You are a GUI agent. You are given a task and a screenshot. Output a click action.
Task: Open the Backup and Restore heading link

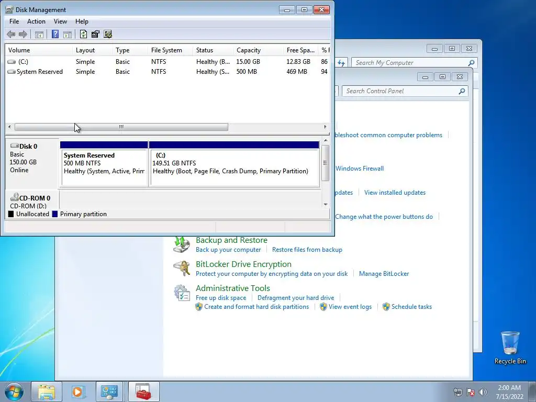coord(231,240)
